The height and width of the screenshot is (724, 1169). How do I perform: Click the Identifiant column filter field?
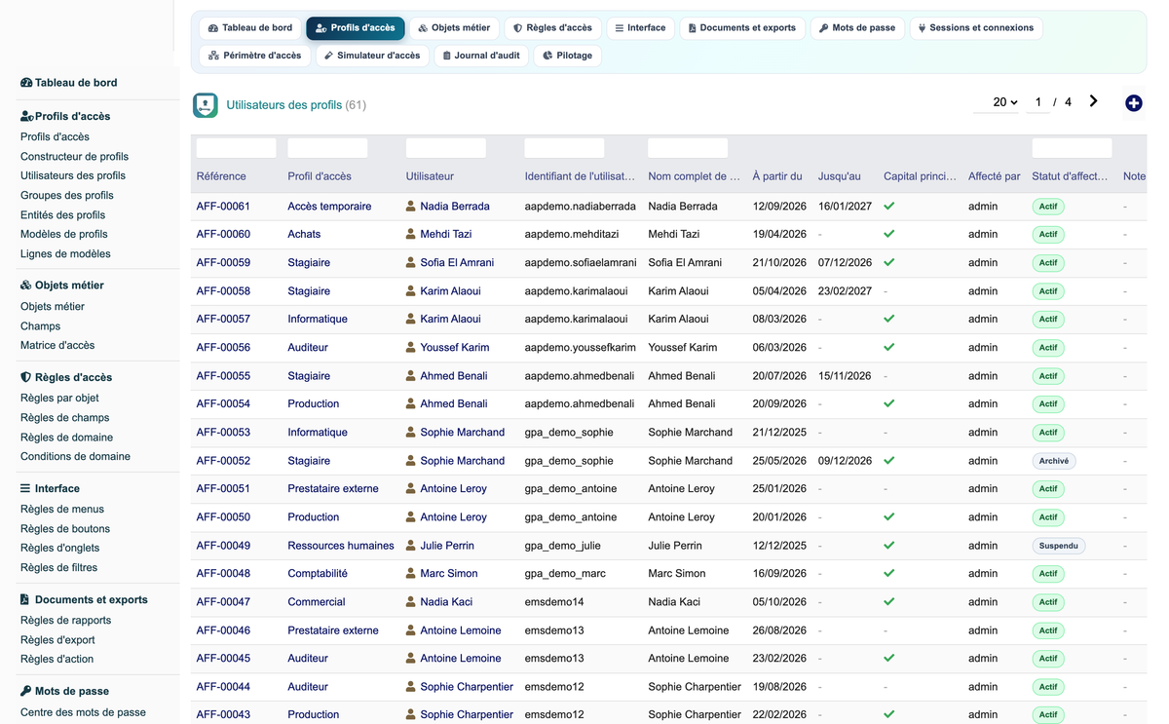point(564,148)
